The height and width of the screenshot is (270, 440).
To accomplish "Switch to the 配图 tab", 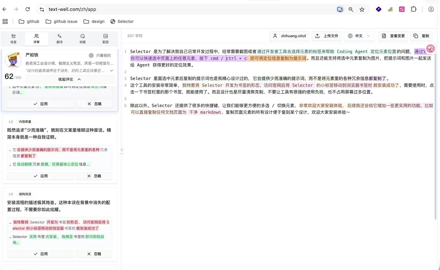I will 106,39.
